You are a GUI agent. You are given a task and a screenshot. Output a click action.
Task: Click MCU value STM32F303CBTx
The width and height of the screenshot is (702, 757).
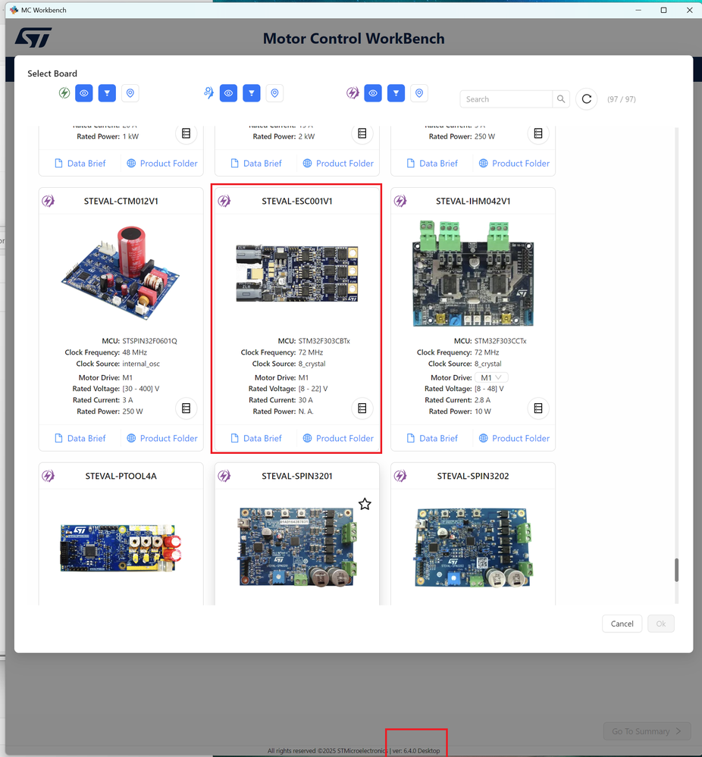click(324, 341)
